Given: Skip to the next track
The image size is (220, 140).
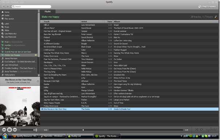Looking at the screenshot, I should [x=15, y=130].
